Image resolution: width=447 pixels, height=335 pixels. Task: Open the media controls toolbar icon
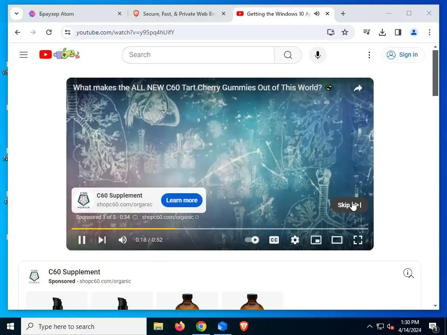point(367,32)
